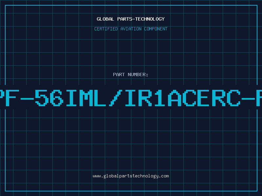Screen dimensions: 262x196
Task: Open the www.globalpartstechnology.com link
Action: (131, 176)
